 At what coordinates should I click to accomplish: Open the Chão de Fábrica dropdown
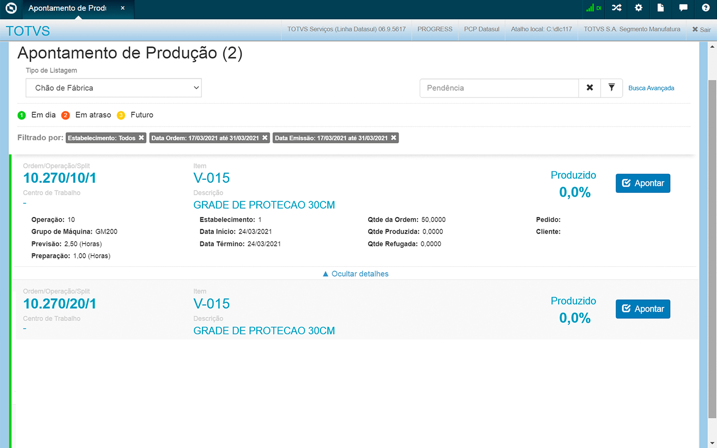click(113, 88)
